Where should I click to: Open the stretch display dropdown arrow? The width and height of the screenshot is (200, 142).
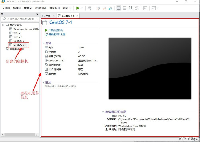pos(158,8)
